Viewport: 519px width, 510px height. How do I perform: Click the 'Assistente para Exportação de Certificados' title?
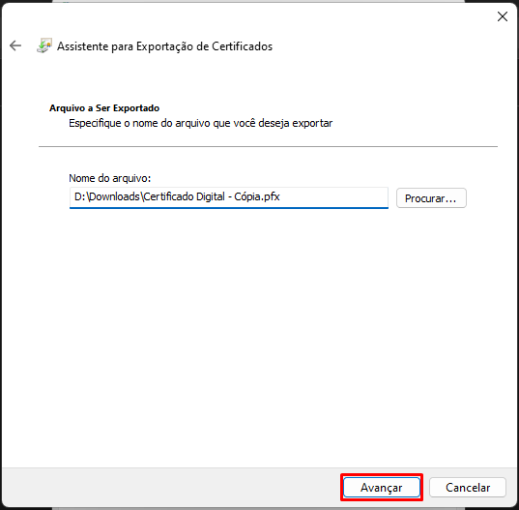click(x=165, y=46)
